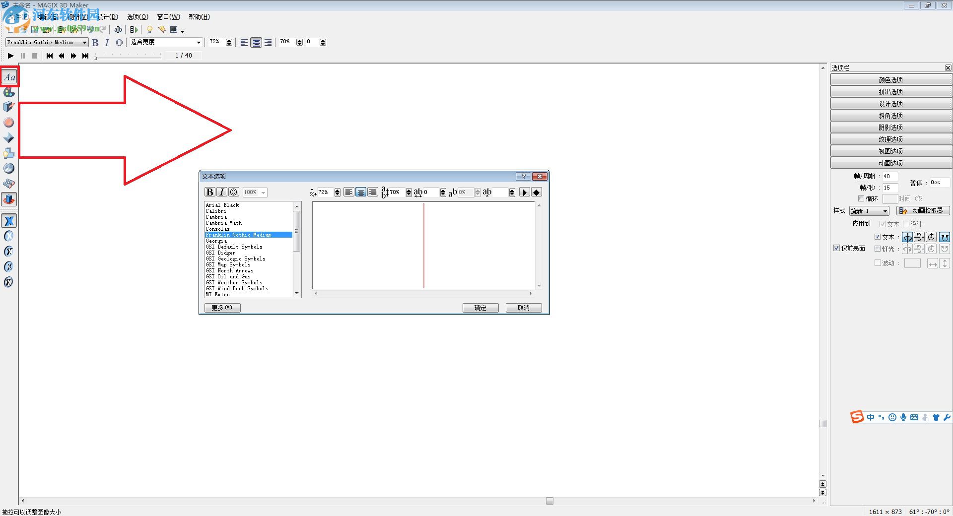Open the 选项 menu
Screen dimensions: 953x516
137,16
